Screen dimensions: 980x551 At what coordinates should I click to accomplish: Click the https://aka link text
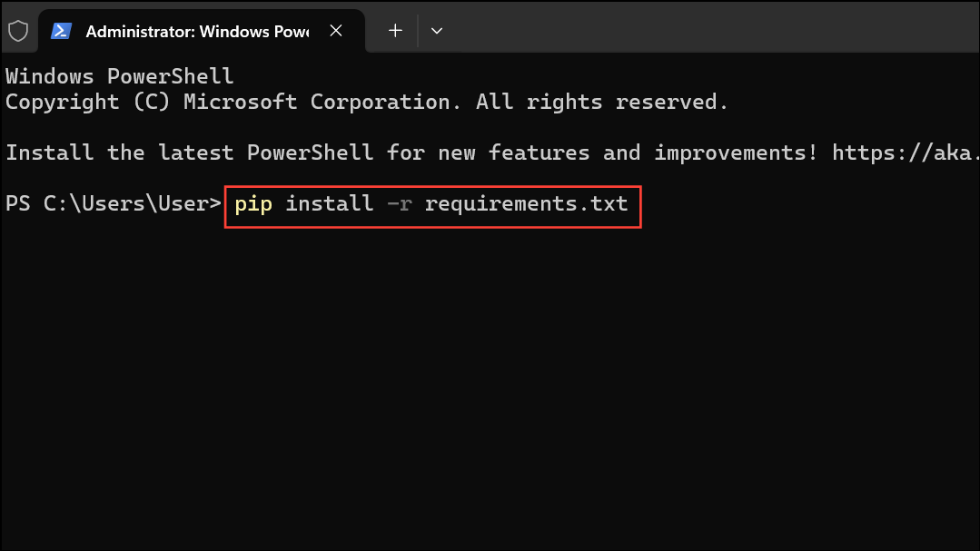click(x=905, y=153)
